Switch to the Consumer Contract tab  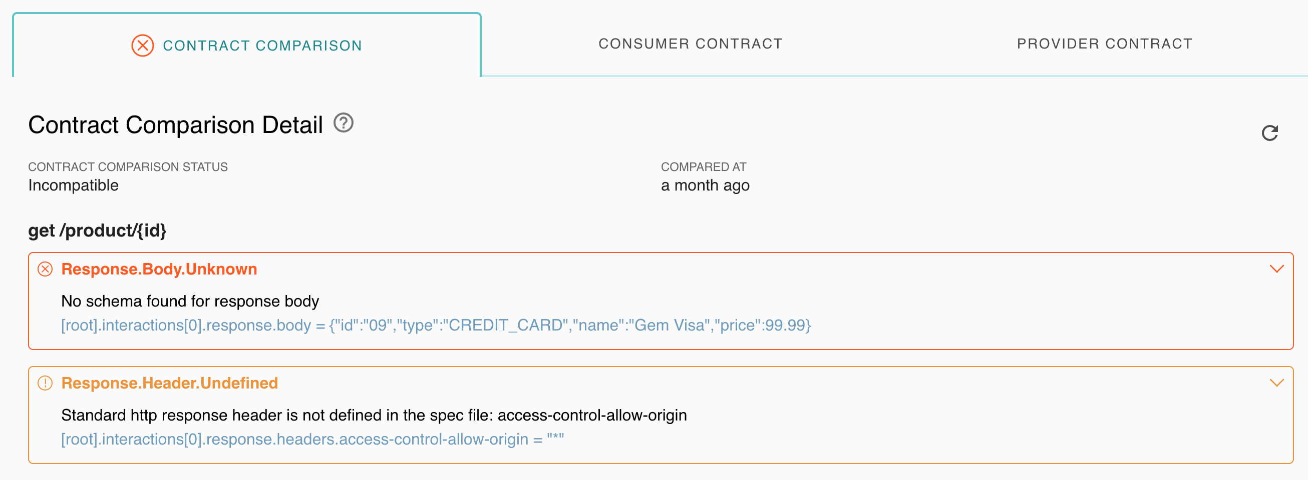(x=691, y=43)
